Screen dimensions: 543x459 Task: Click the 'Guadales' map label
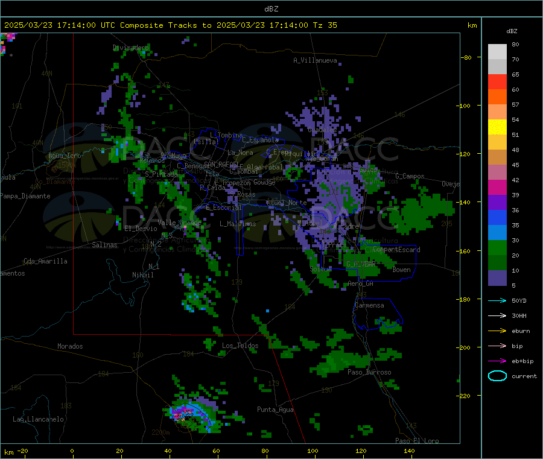click(322, 130)
